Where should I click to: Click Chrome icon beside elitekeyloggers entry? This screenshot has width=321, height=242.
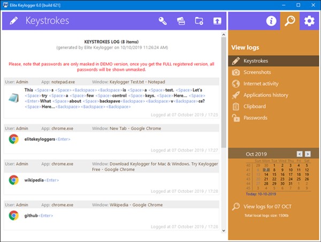pos(14,139)
